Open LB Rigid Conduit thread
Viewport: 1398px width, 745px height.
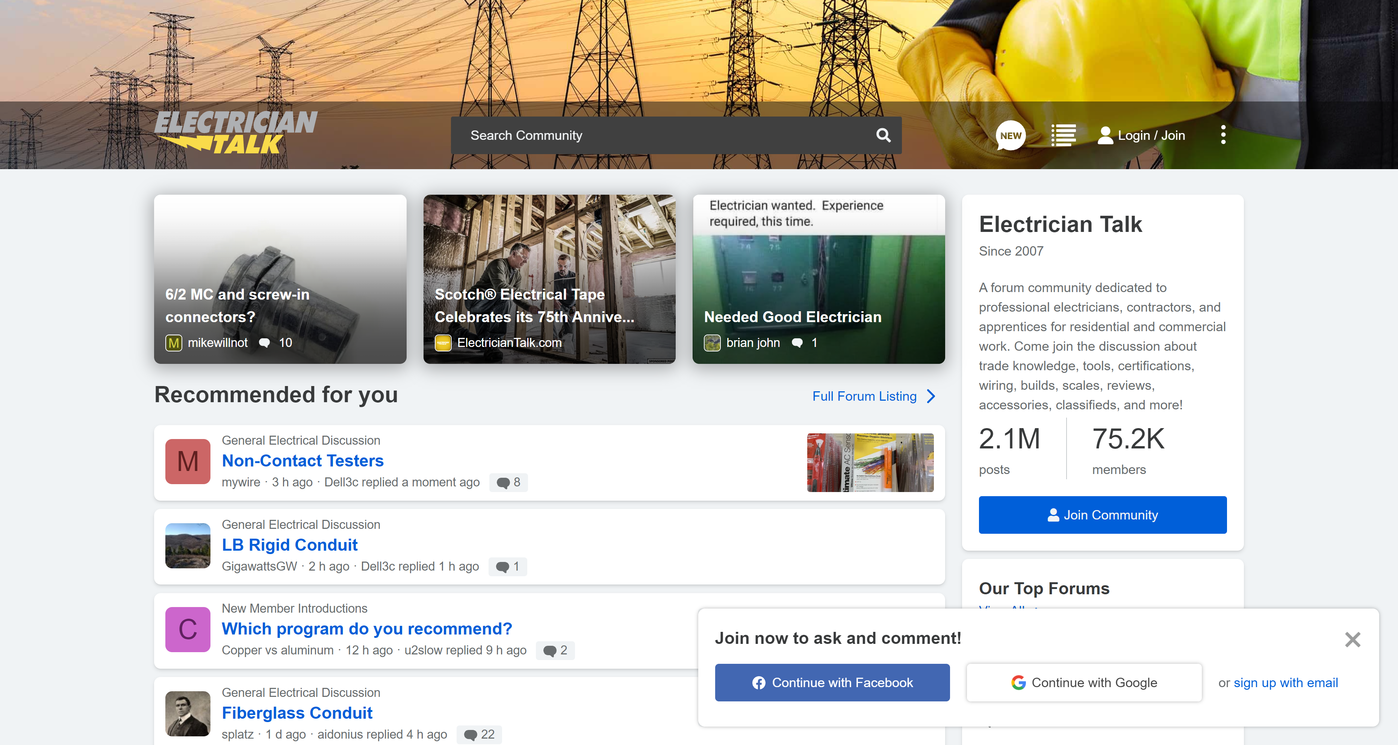[x=289, y=545]
